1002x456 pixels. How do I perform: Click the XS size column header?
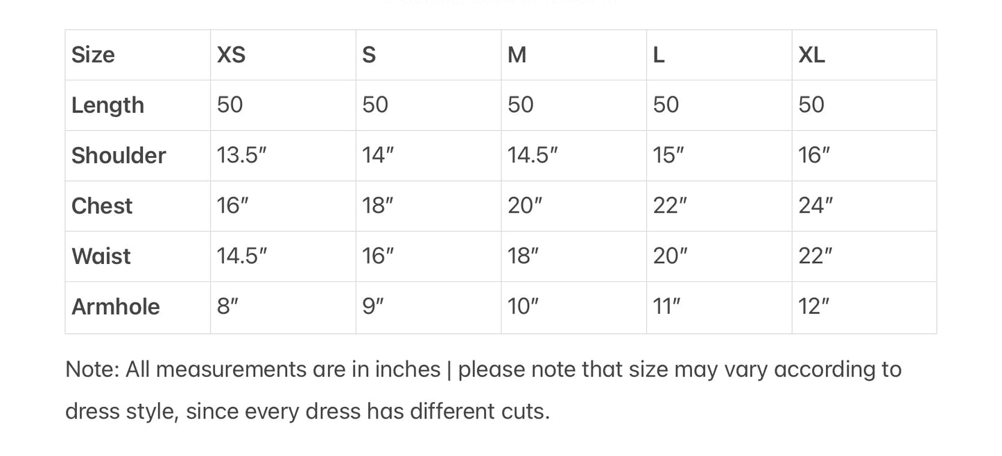coord(231,55)
